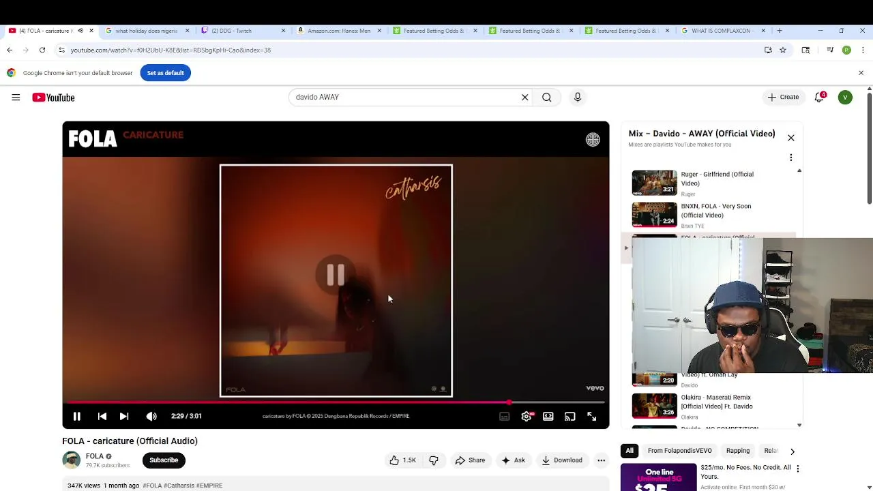Image resolution: width=873 pixels, height=491 pixels.
Task: Mute the FOLA tab audio icon
Action: (x=80, y=31)
